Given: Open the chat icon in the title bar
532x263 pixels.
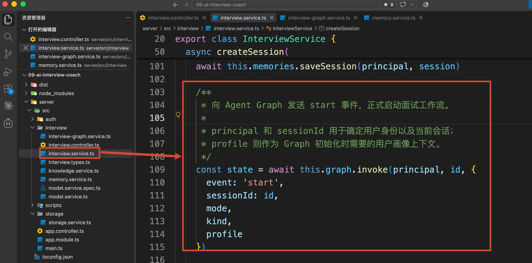Looking at the screenshot, I should pos(403,5).
